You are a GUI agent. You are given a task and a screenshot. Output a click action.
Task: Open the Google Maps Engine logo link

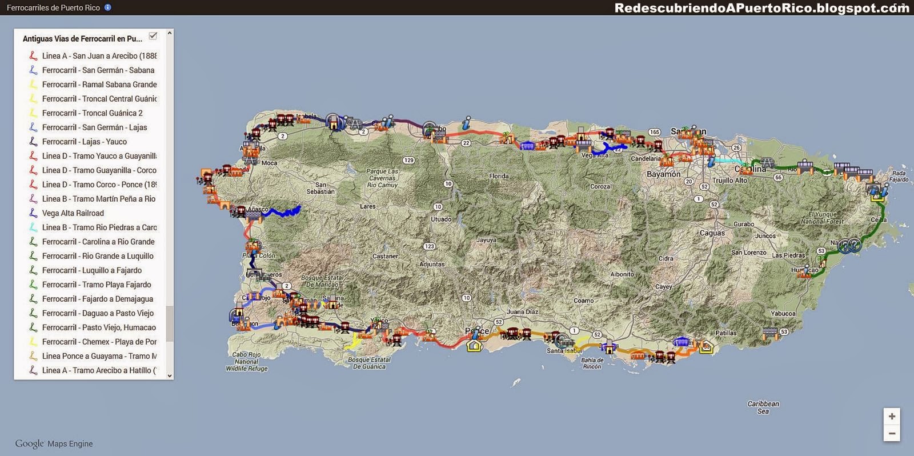point(54,443)
